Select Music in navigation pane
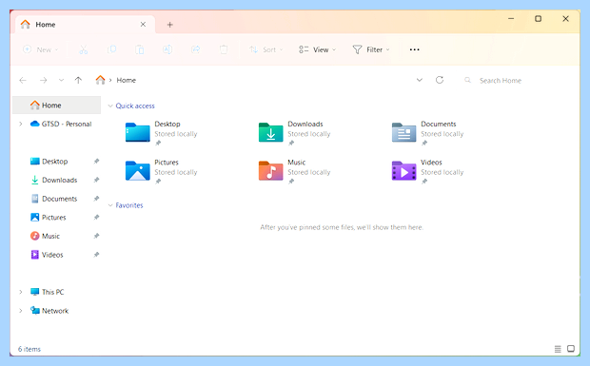The image size is (590, 366). click(45, 236)
